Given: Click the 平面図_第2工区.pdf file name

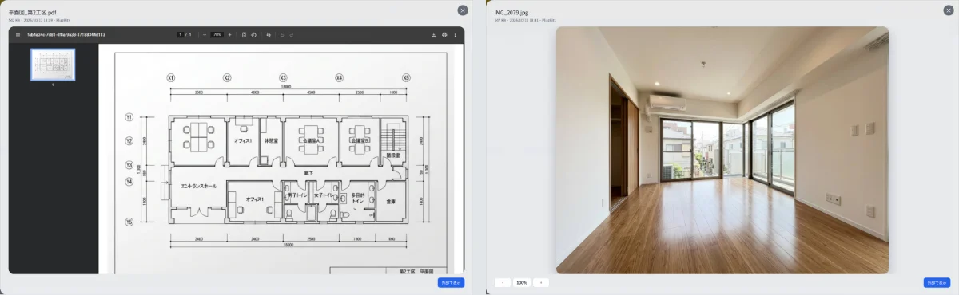Looking at the screenshot, I should tap(32, 13).
